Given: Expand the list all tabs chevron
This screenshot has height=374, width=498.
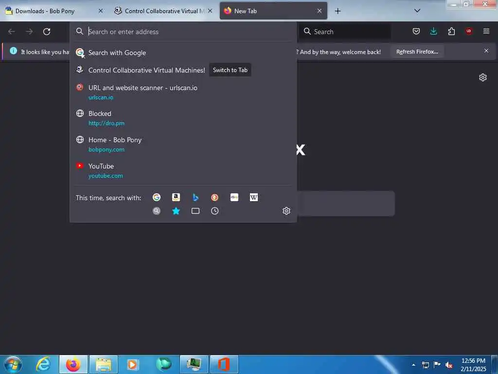Looking at the screenshot, I should tap(417, 11).
